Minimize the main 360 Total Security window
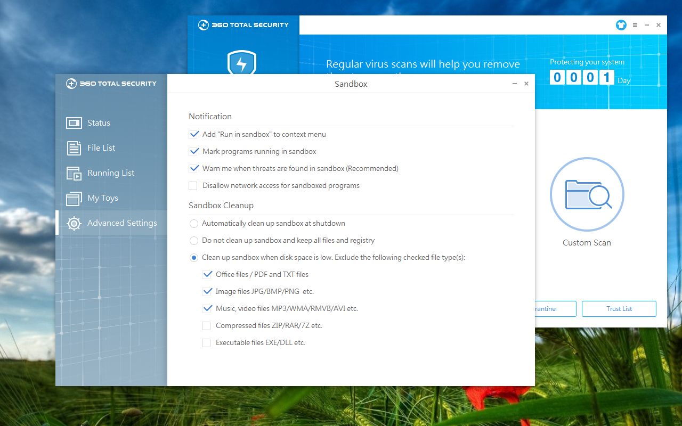The width and height of the screenshot is (682, 426). 647,25
